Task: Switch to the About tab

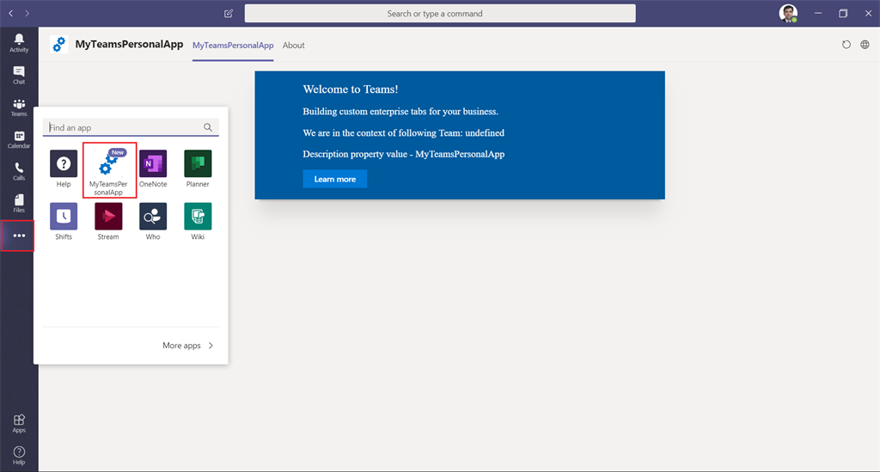Action: [294, 46]
